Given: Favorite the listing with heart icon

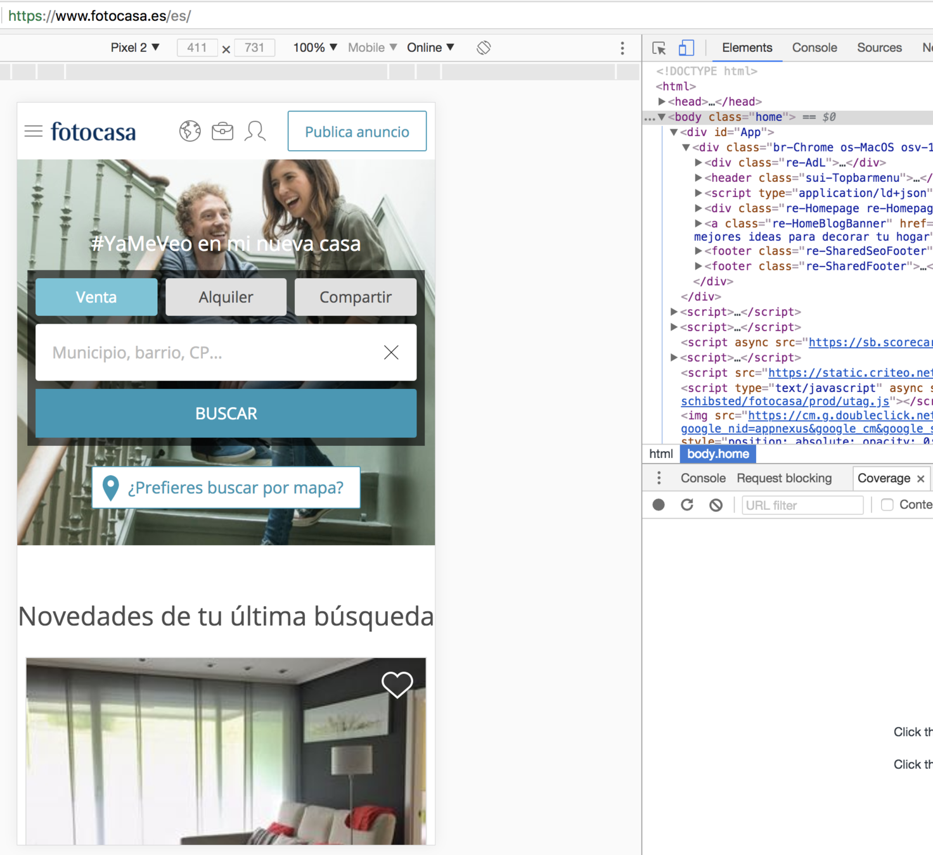Looking at the screenshot, I should click(397, 685).
